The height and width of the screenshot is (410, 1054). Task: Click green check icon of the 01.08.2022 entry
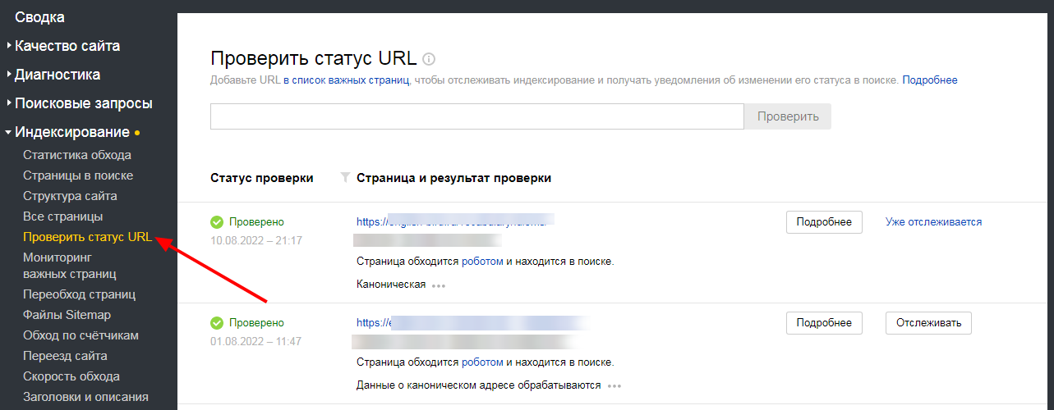[x=217, y=323]
